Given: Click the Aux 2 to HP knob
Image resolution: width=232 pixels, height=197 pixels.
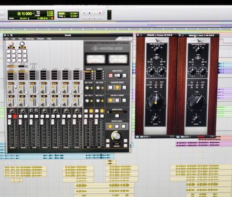Looking at the screenshot, I should (98, 88).
